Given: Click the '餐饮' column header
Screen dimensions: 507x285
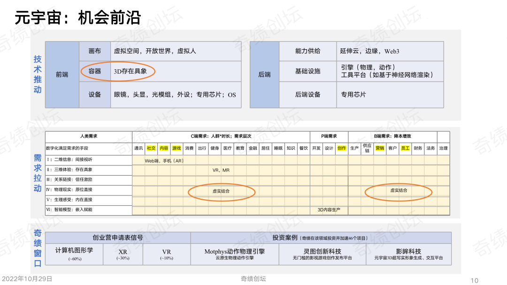Looking at the screenshot, I should [x=304, y=148].
